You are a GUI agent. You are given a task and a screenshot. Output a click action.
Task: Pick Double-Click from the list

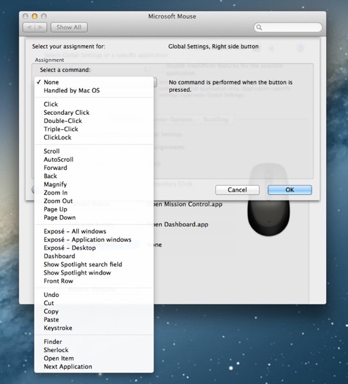coord(94,121)
